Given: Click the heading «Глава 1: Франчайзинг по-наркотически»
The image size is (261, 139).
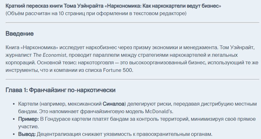Looking at the screenshot, I should 60,90.
